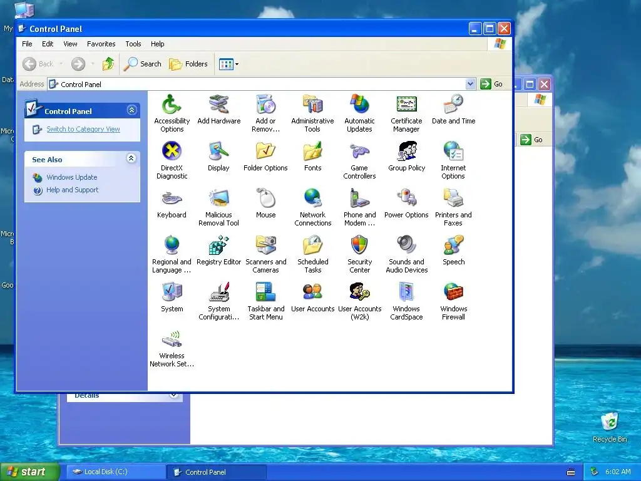This screenshot has height=481, width=641.
Task: Open the Address bar dropdown arrow
Action: tap(470, 84)
